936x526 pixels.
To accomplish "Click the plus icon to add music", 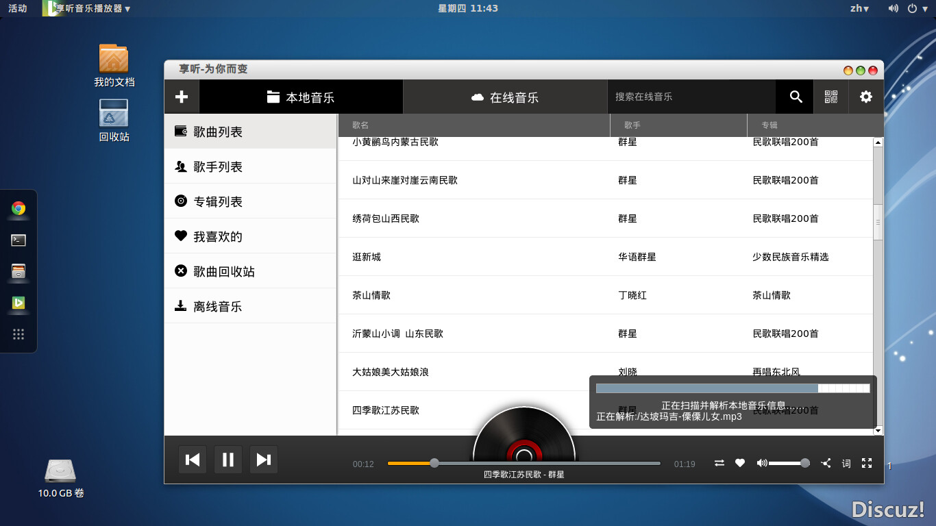I will 182,97.
